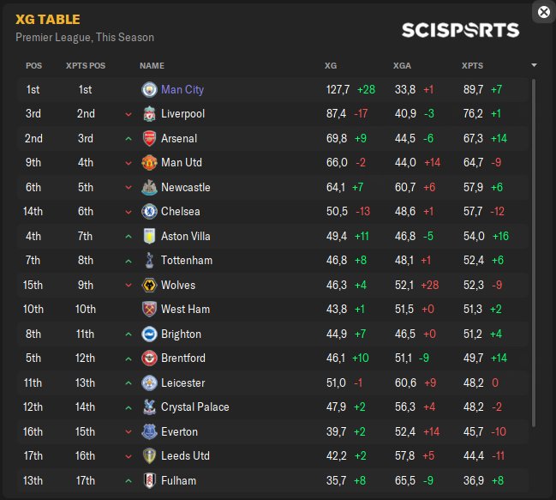This screenshot has height=500, width=556.
Task: Sort table by XPTS column header
Action: point(472,65)
